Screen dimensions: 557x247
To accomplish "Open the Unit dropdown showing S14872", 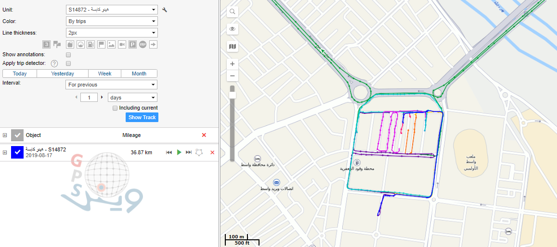I will [x=111, y=10].
